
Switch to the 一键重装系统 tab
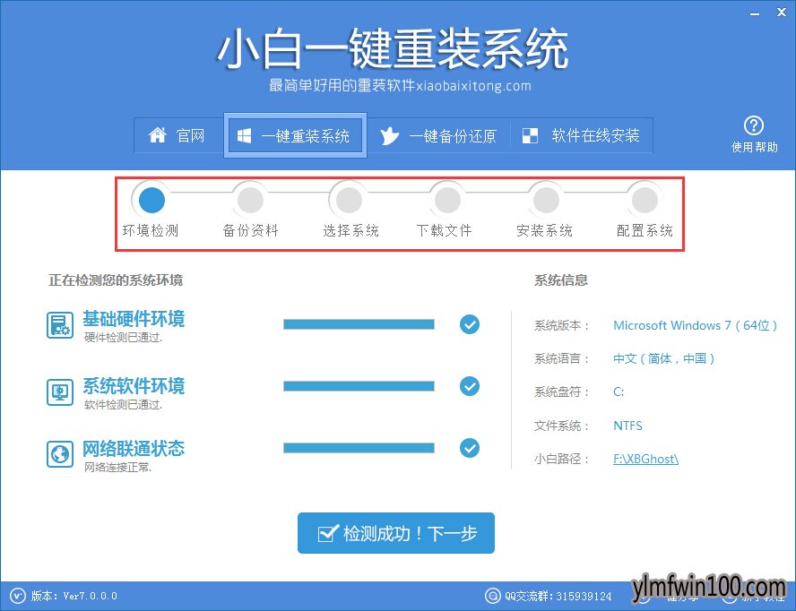[295, 135]
